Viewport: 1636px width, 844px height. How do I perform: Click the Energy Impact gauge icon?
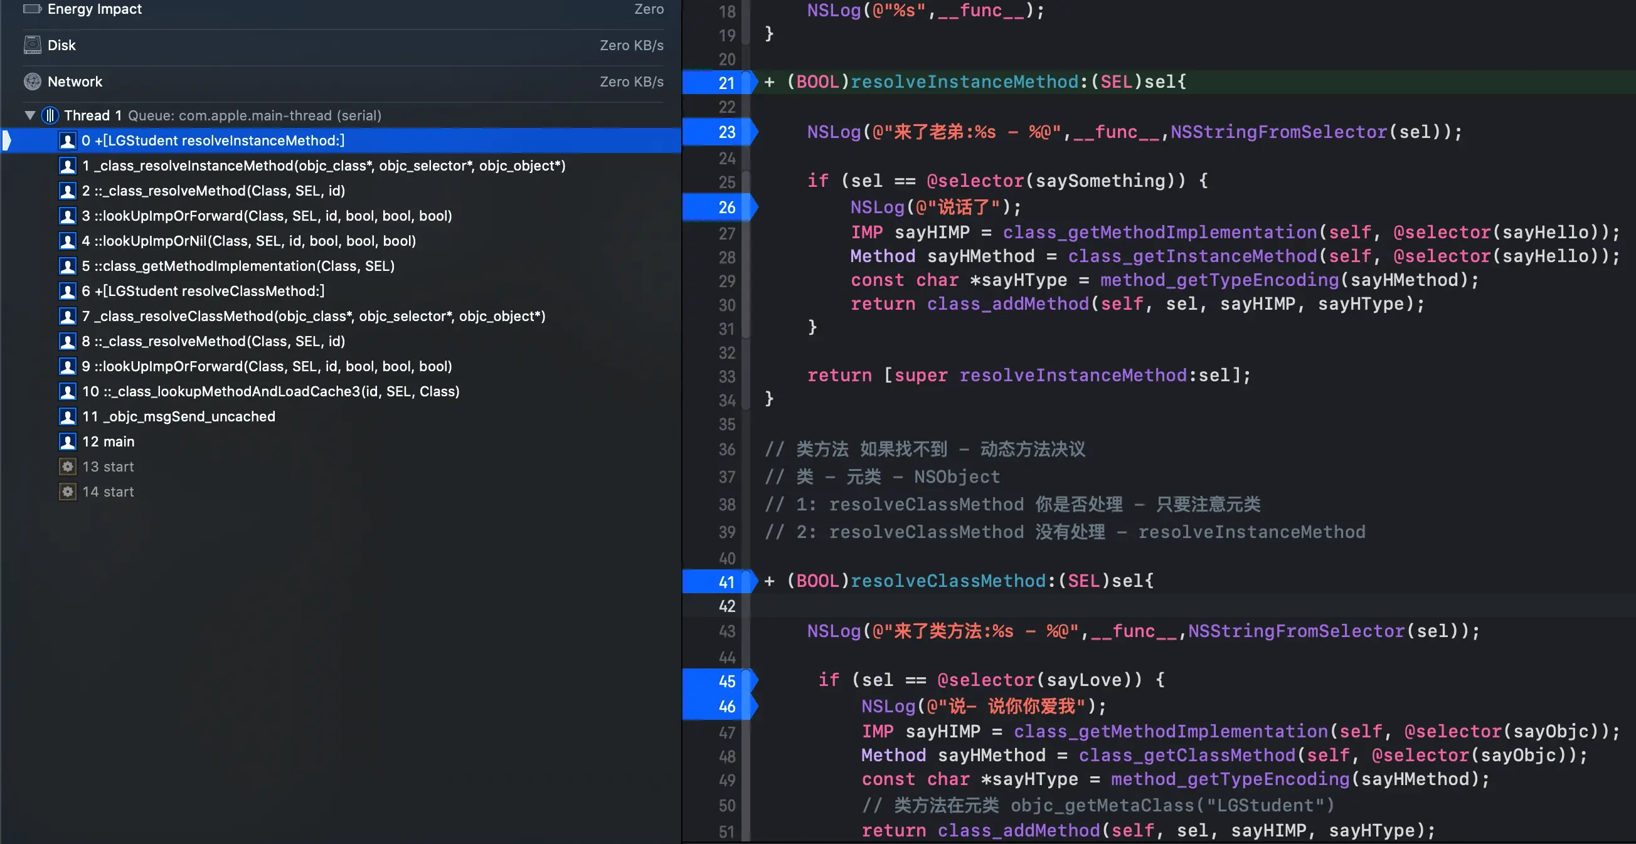pos(32,9)
